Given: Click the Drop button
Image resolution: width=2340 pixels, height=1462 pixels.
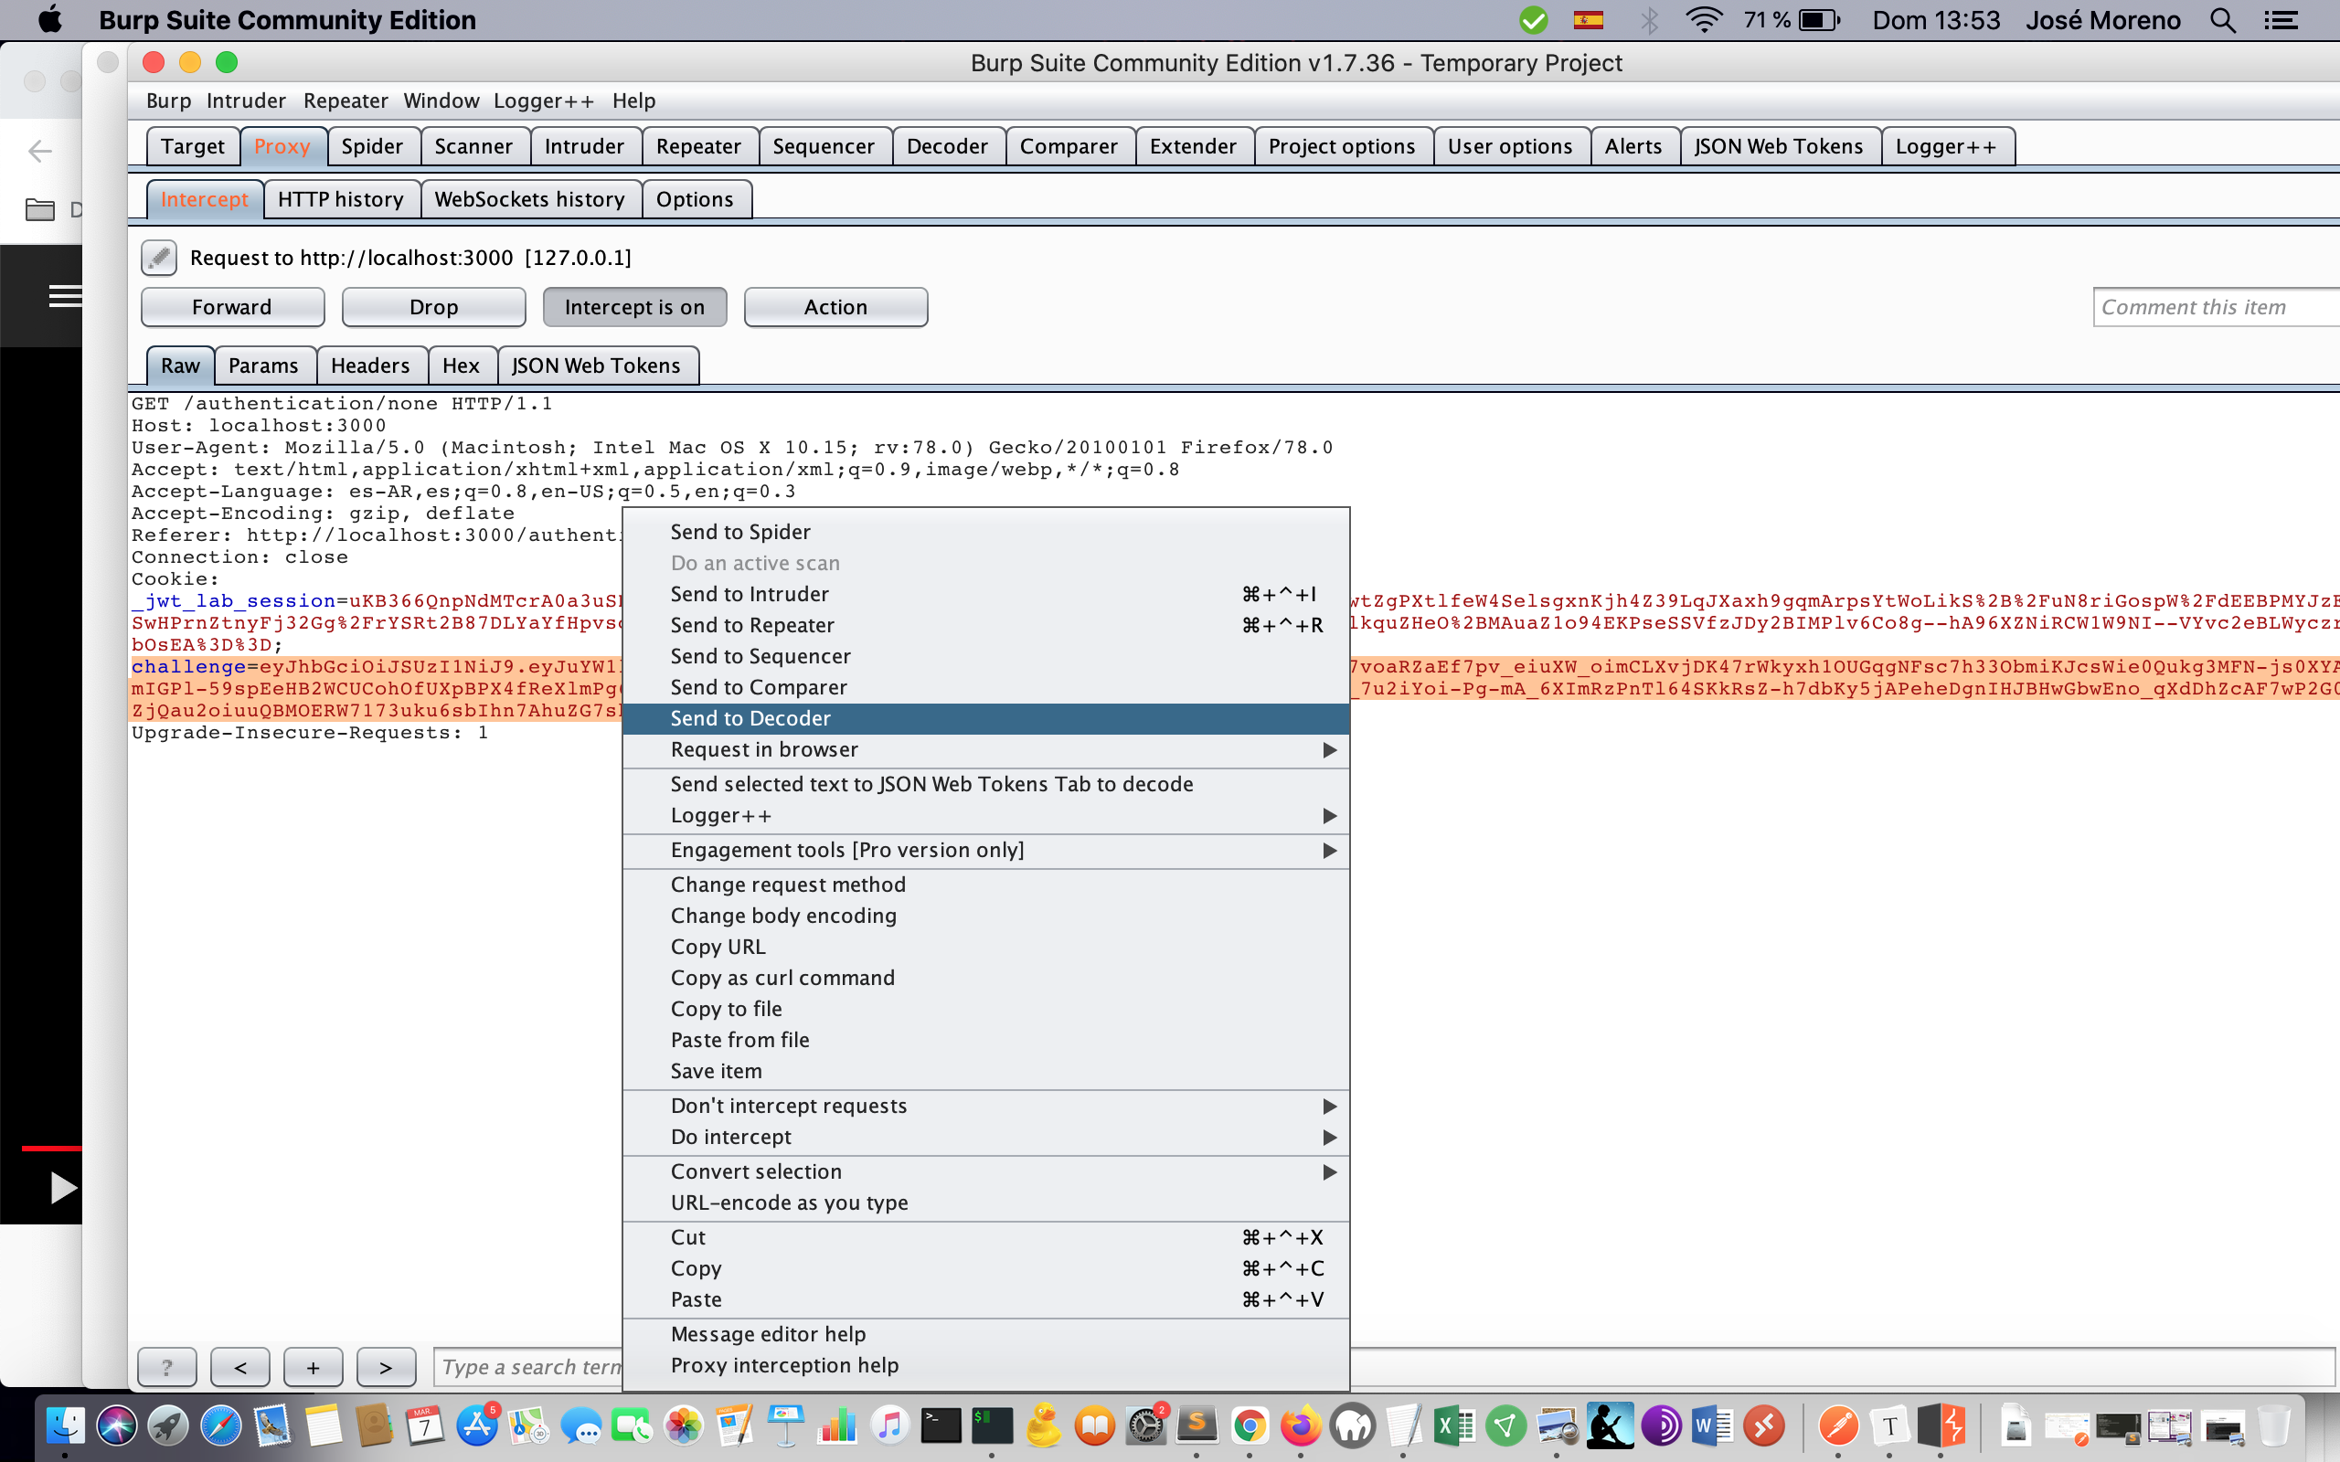Looking at the screenshot, I should pyautogui.click(x=433, y=308).
